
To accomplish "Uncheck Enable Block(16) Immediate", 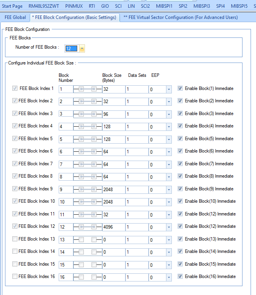I will coord(180,276).
